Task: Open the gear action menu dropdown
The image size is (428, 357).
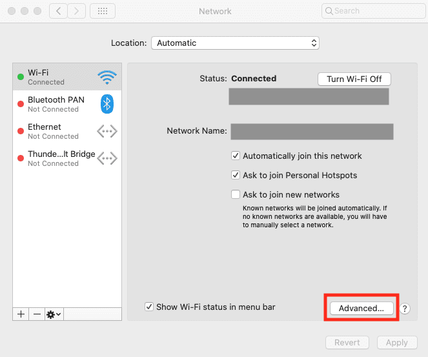Action: (x=54, y=314)
